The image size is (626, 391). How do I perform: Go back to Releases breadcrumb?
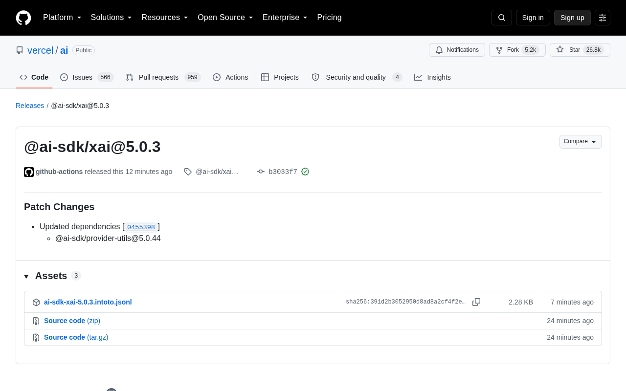[30, 106]
